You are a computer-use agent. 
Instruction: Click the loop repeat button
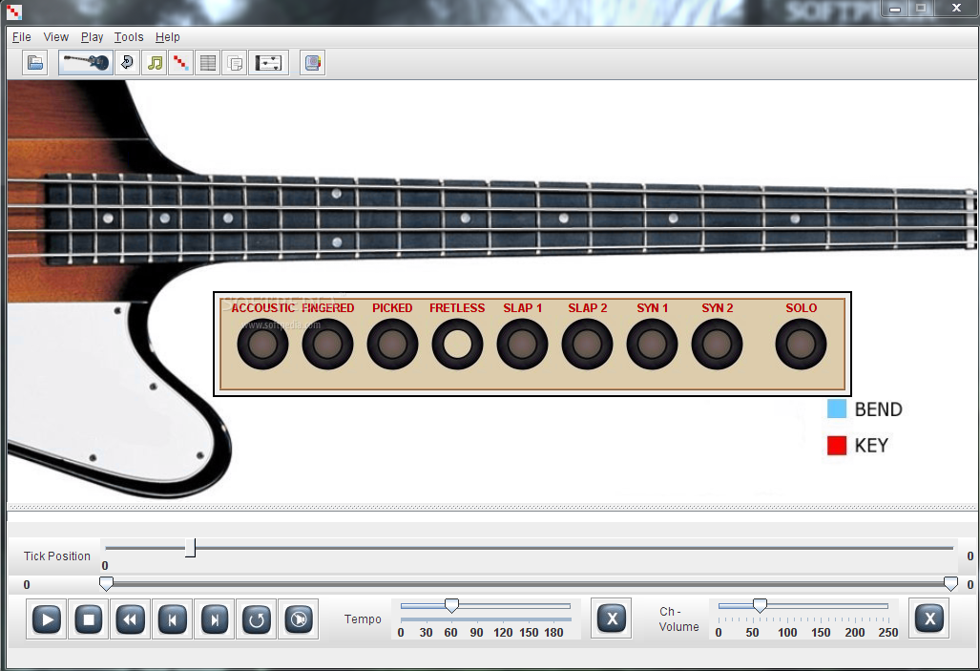click(x=257, y=619)
